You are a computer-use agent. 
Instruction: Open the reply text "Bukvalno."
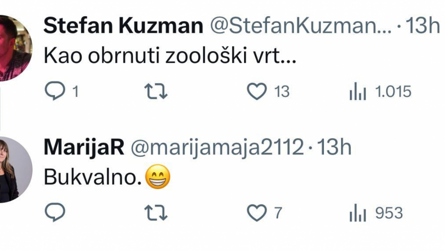[93, 178]
